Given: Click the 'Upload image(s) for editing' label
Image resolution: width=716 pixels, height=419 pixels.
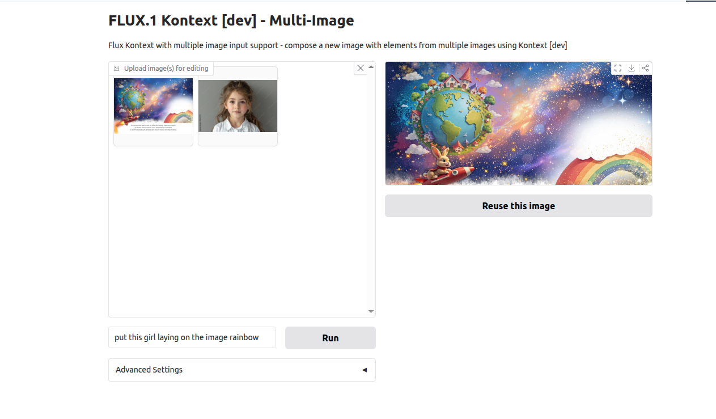Looking at the screenshot, I should tap(166, 69).
